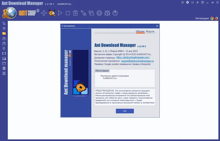Select the film frame video category in sidebar
The image size is (220, 141).
click(4, 53)
